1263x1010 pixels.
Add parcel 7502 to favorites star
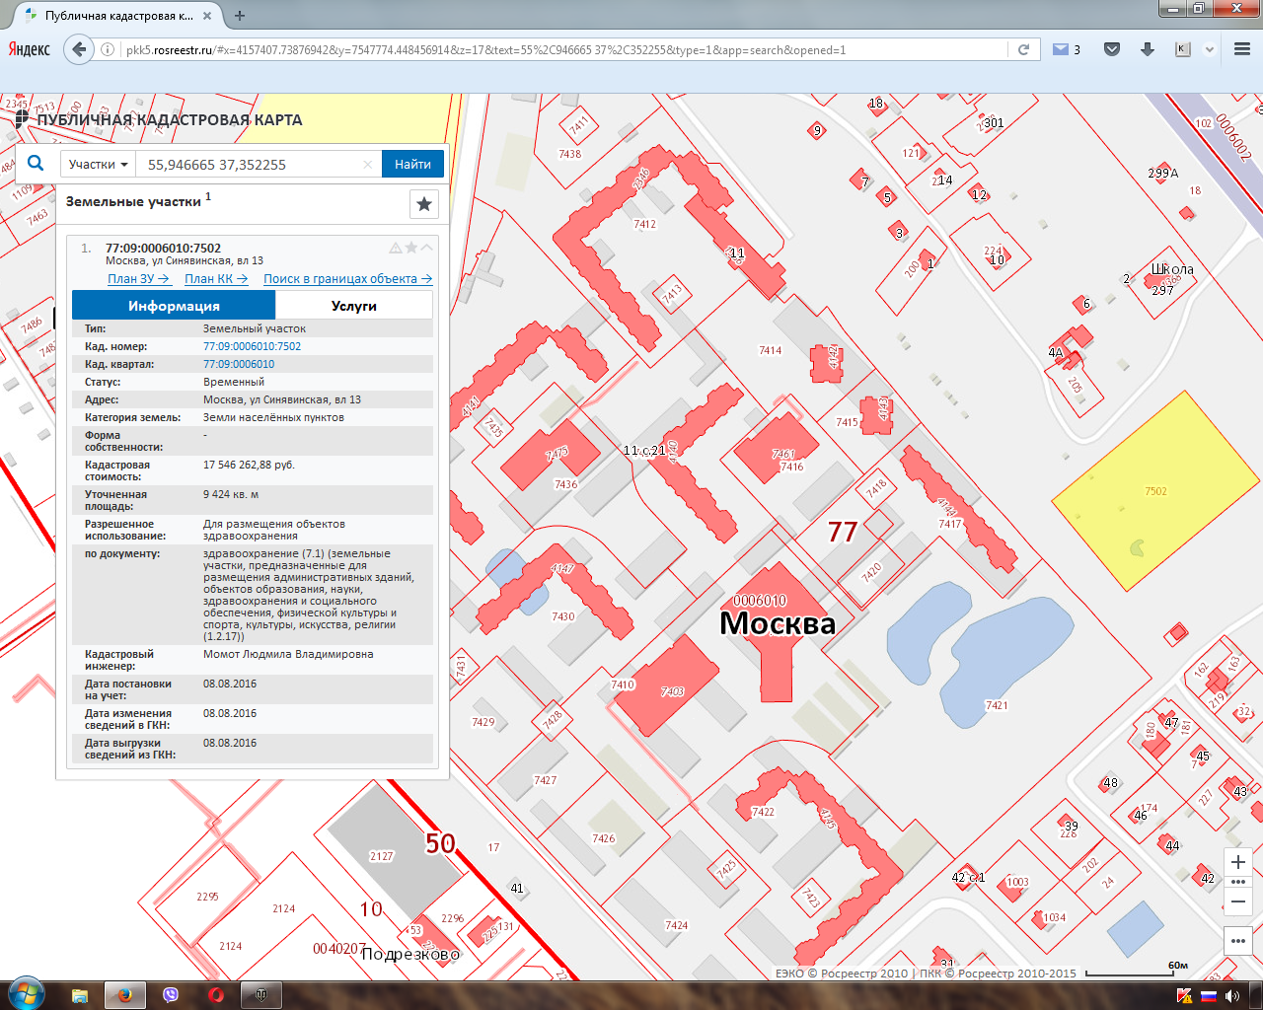411,249
